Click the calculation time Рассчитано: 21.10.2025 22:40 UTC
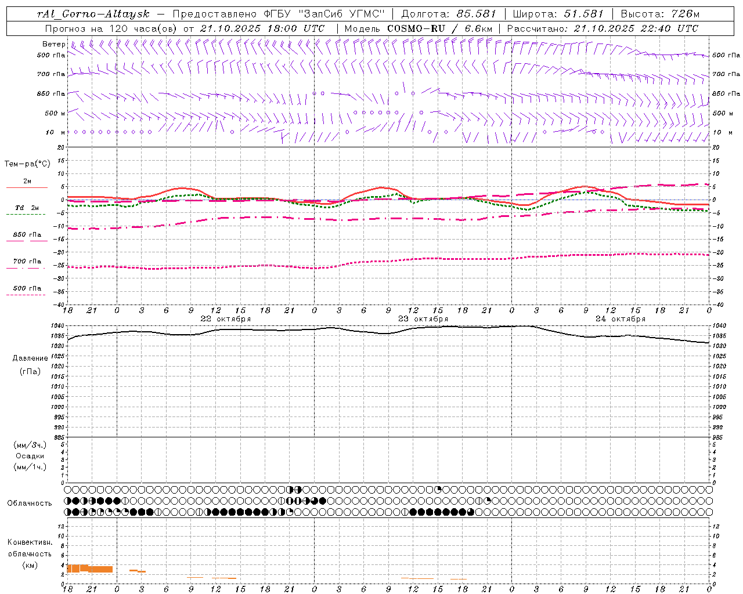 tap(603, 28)
